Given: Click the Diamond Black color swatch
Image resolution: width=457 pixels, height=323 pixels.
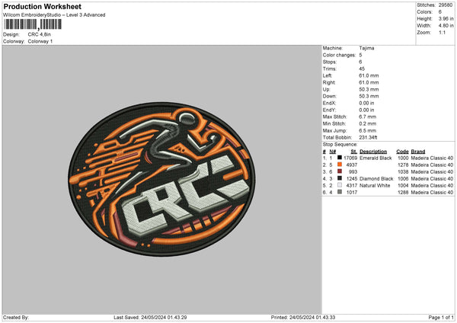Looking at the screenshot, I should click(x=340, y=178).
